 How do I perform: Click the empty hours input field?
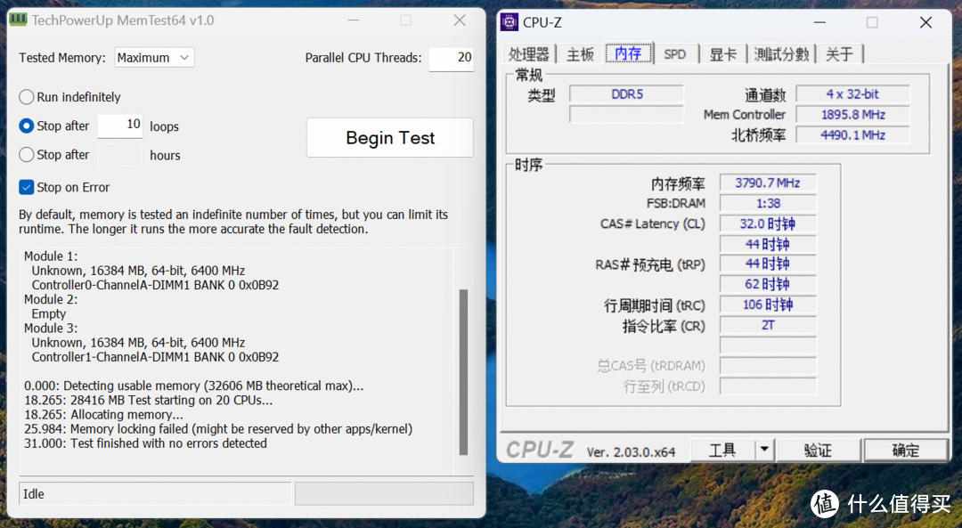point(120,155)
